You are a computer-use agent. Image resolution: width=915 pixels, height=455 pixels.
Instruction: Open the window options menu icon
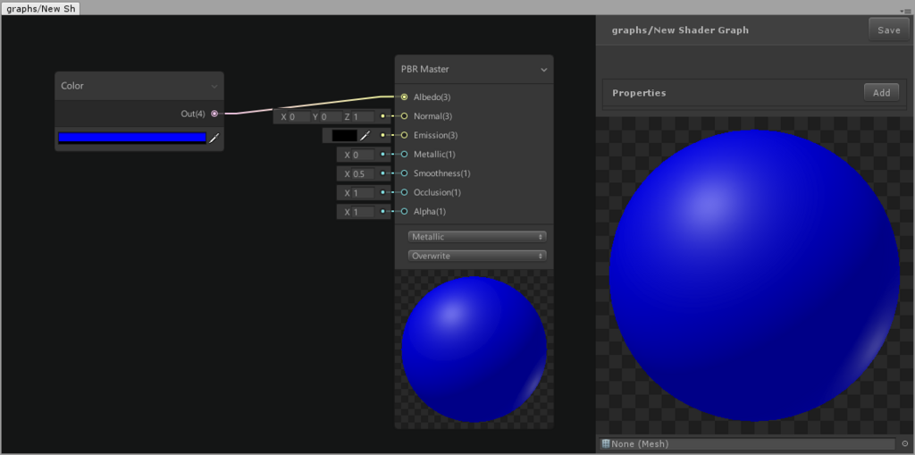(x=904, y=11)
